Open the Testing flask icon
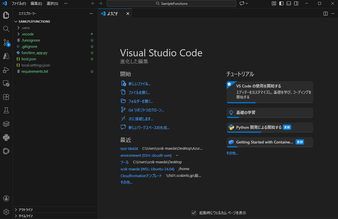This screenshot has width=338, height=219. pos(6,110)
